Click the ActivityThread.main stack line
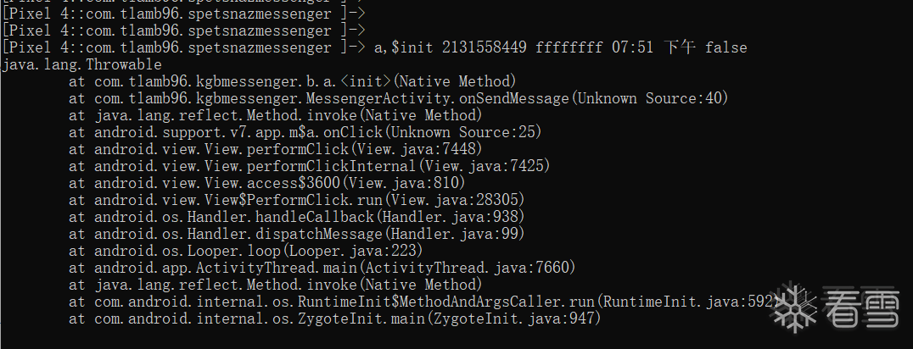Screen dimensions: 913x349 click(322, 268)
